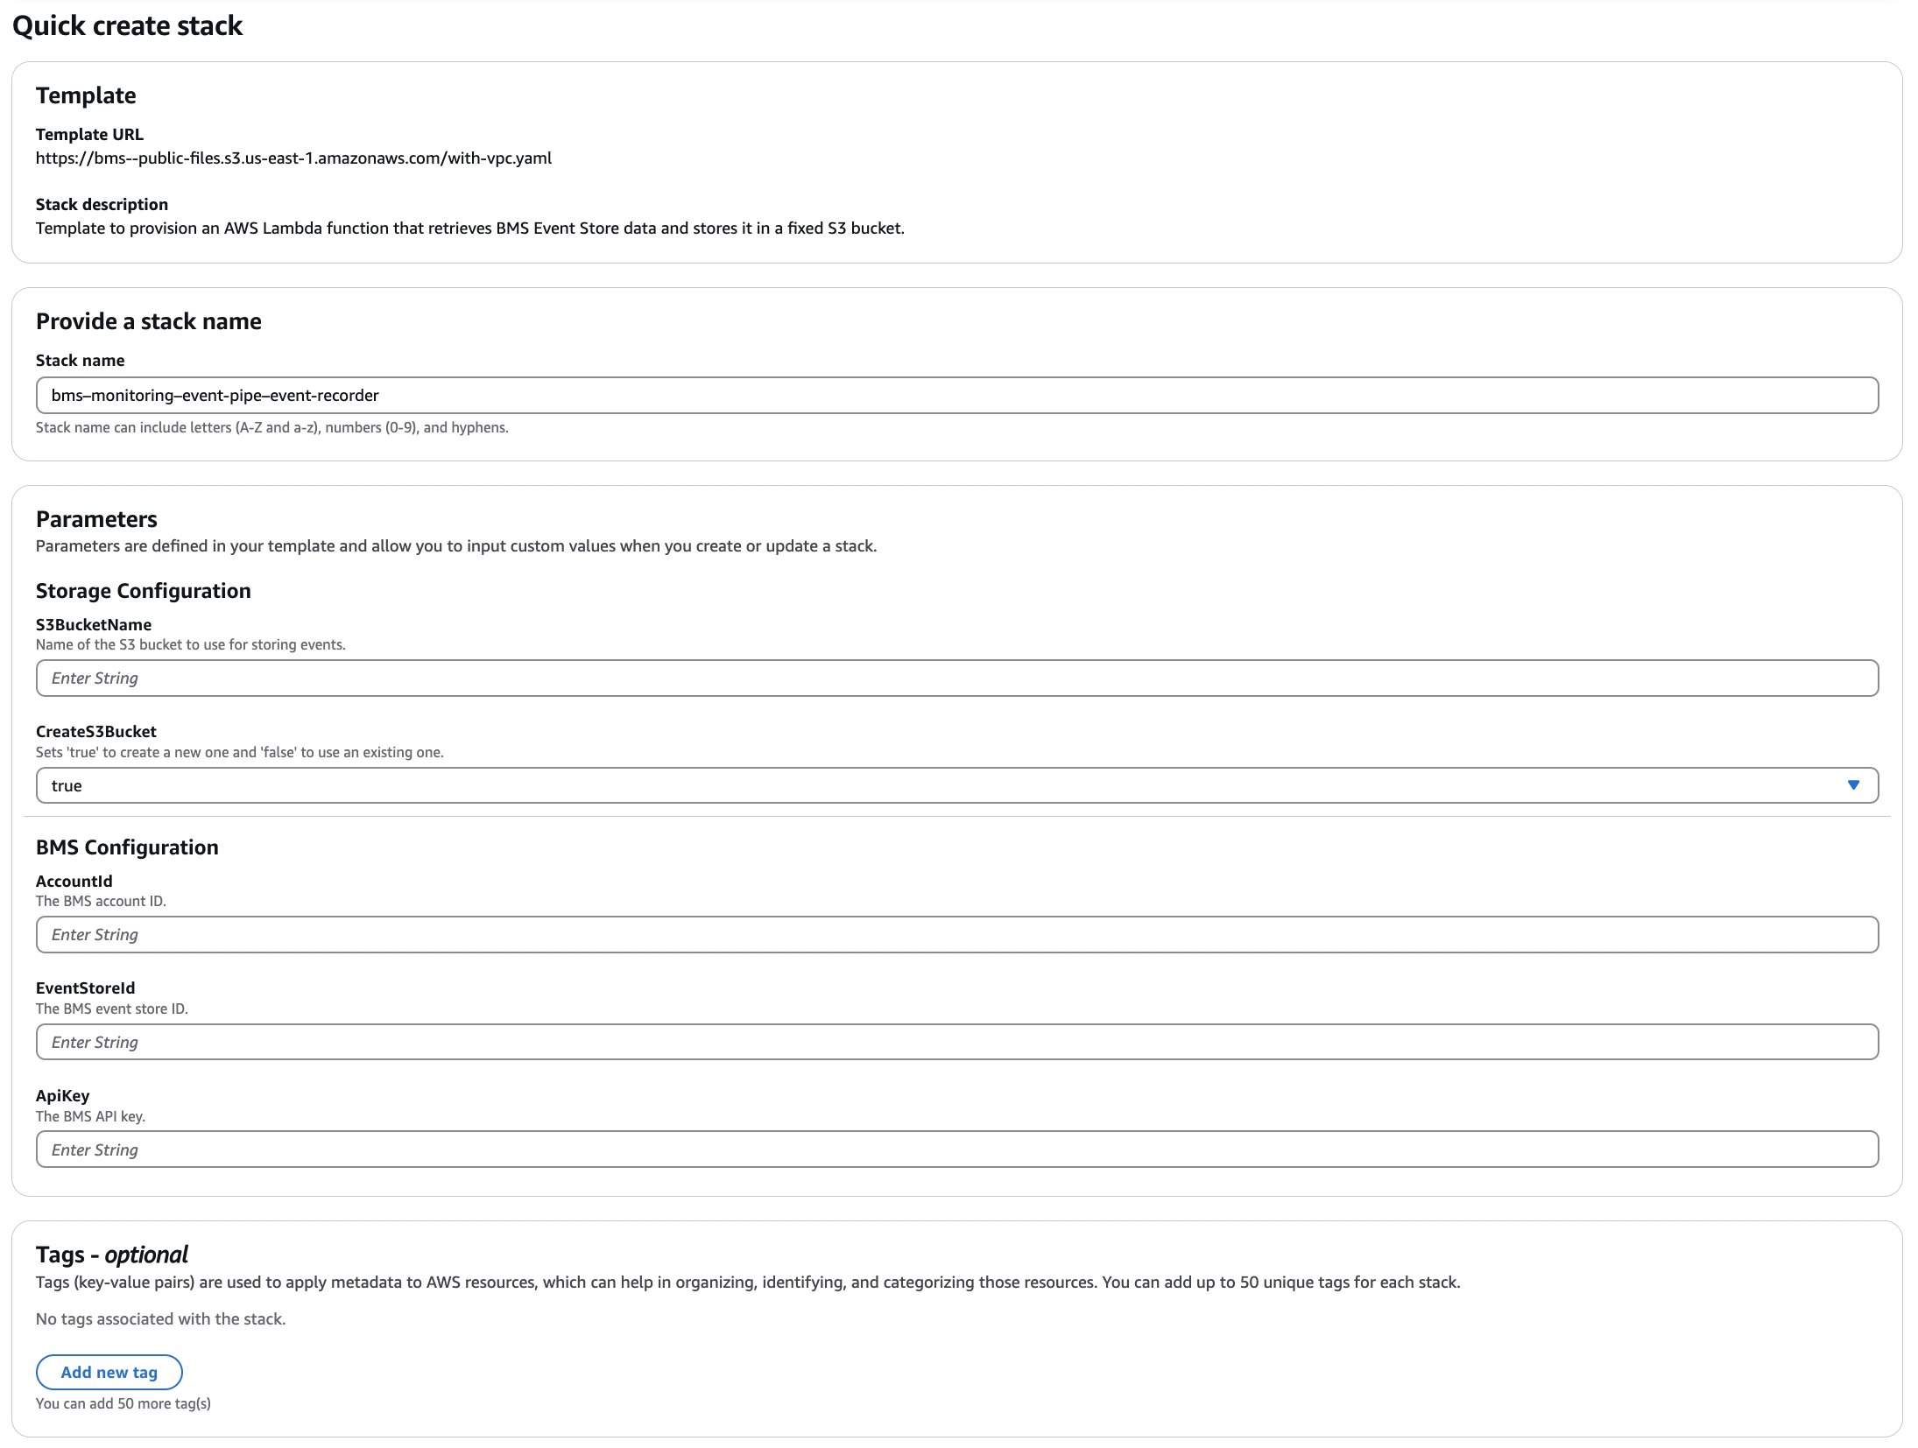Click the Stack description text line
This screenshot has width=1918, height=1448.
pos(469,228)
